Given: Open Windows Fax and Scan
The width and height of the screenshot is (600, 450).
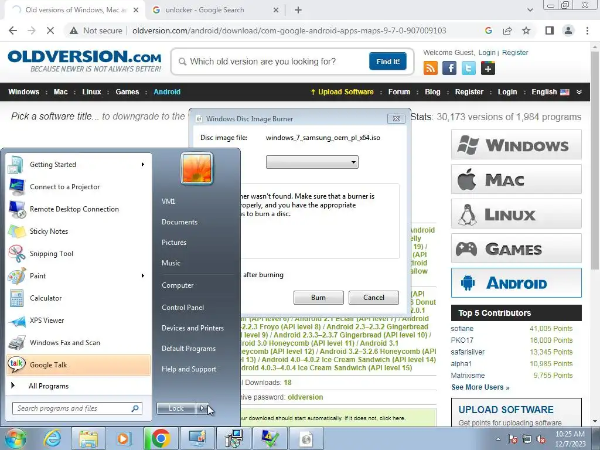Looking at the screenshot, I should pyautogui.click(x=79, y=342).
